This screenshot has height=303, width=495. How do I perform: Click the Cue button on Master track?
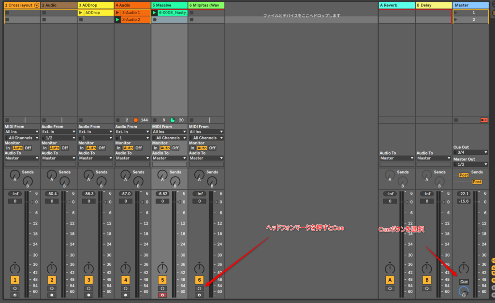pos(464,282)
